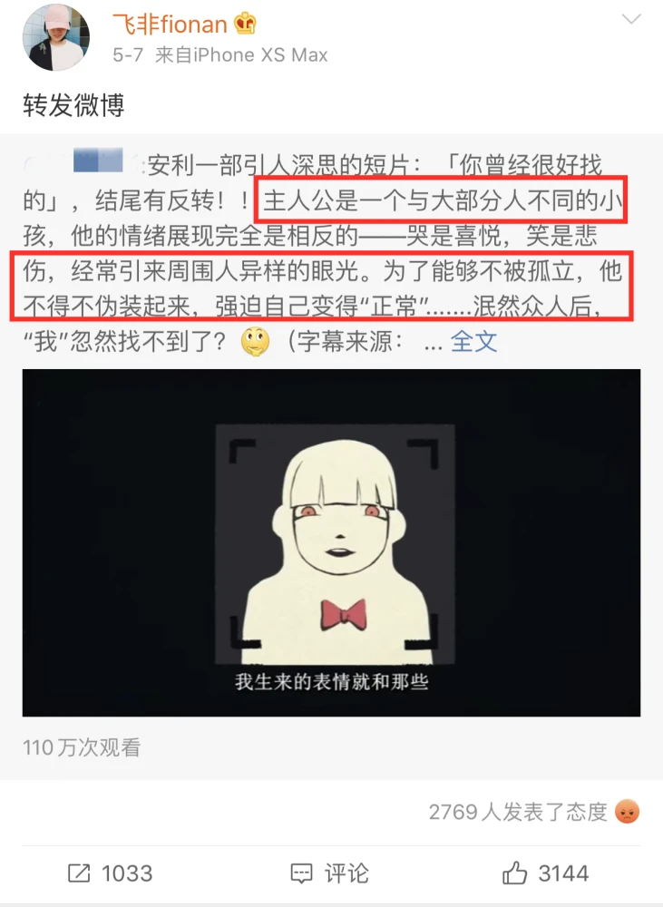Click the 3144 likes count

tap(563, 873)
